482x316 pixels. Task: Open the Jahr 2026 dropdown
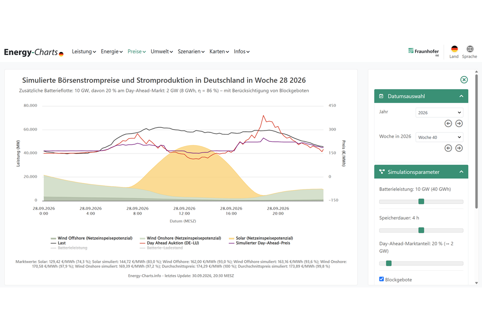[439, 113]
